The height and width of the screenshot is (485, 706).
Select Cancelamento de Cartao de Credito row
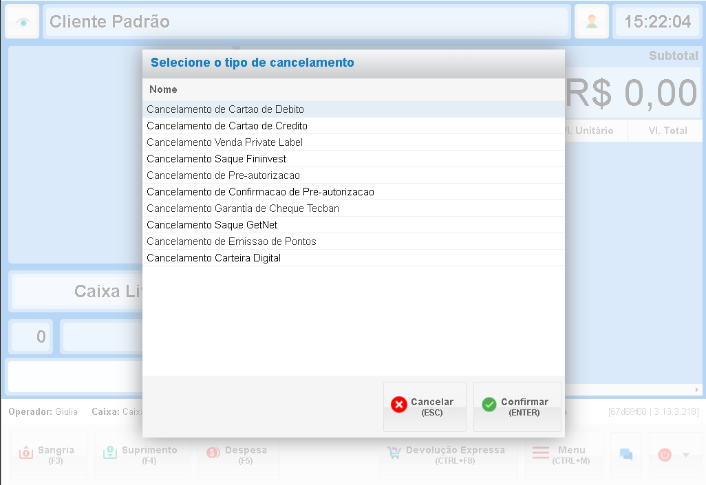tap(354, 126)
